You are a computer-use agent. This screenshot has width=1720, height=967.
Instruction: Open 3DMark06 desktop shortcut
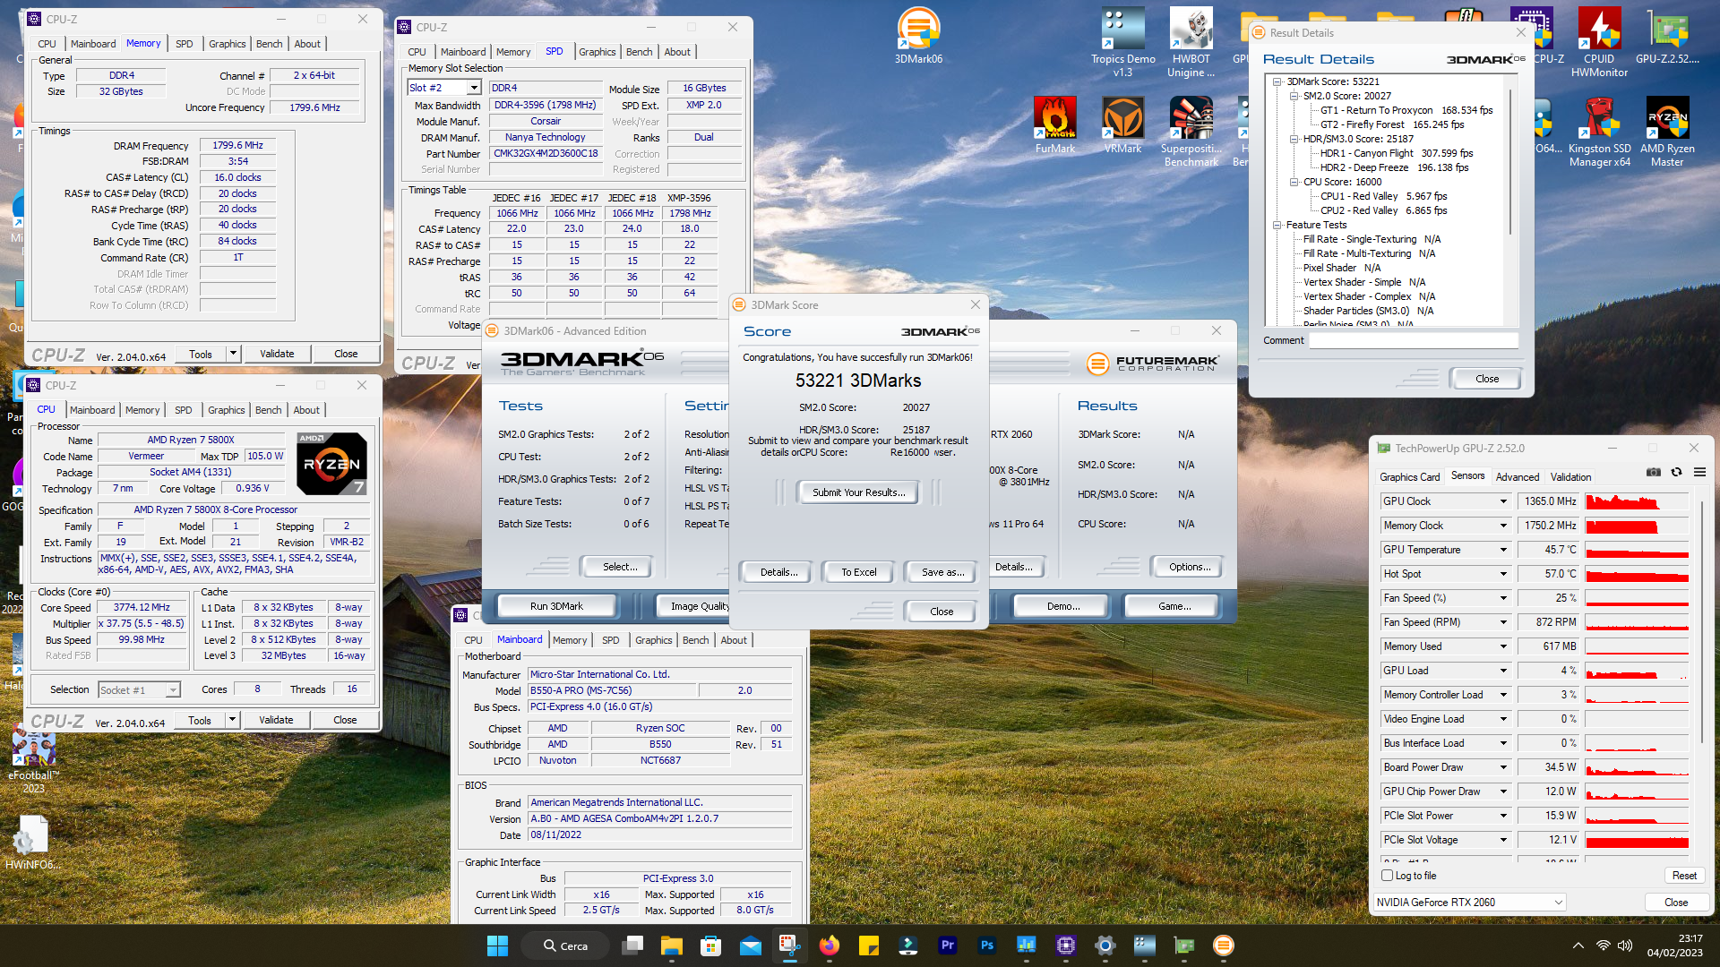[918, 36]
